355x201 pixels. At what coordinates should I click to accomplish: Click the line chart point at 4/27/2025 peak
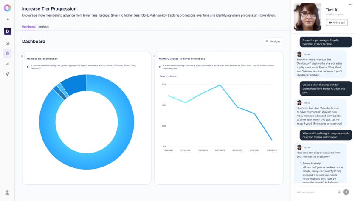click(x=220, y=85)
